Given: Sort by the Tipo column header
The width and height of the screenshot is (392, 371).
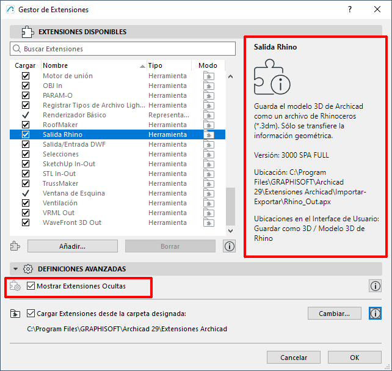Looking at the screenshot, I should (x=169, y=65).
